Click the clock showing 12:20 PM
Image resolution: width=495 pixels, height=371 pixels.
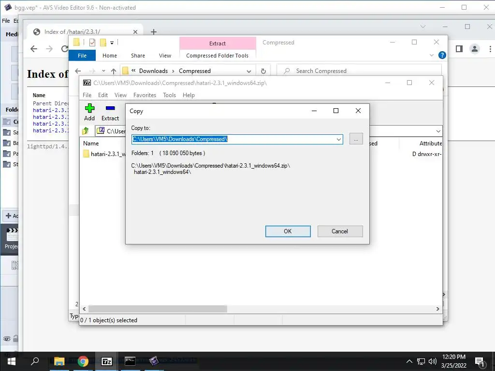453,357
